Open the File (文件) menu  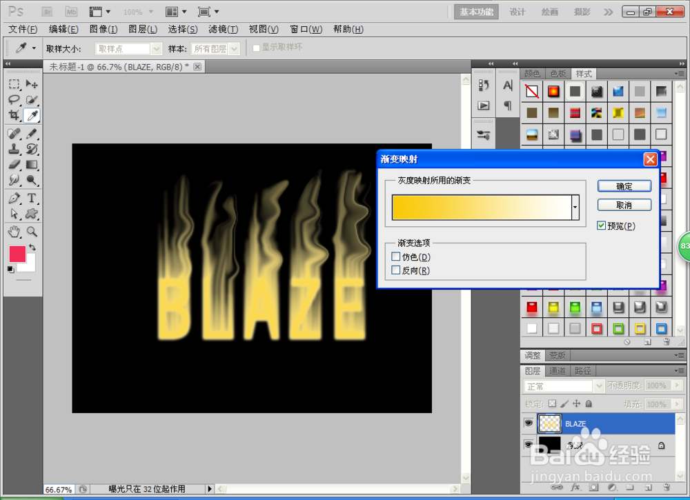click(x=23, y=29)
